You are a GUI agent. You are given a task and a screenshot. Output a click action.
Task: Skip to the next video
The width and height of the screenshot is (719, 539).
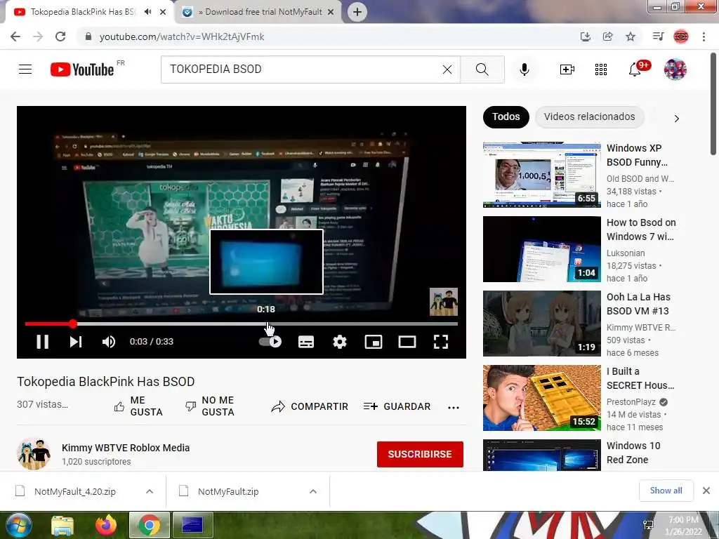tap(76, 342)
